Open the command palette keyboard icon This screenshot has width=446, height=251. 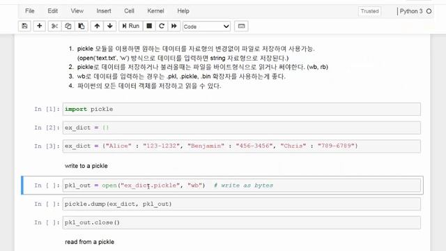coord(241,26)
